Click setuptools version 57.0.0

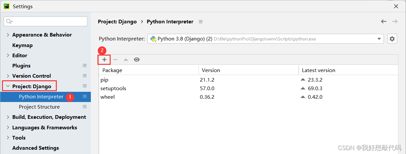[x=207, y=88]
